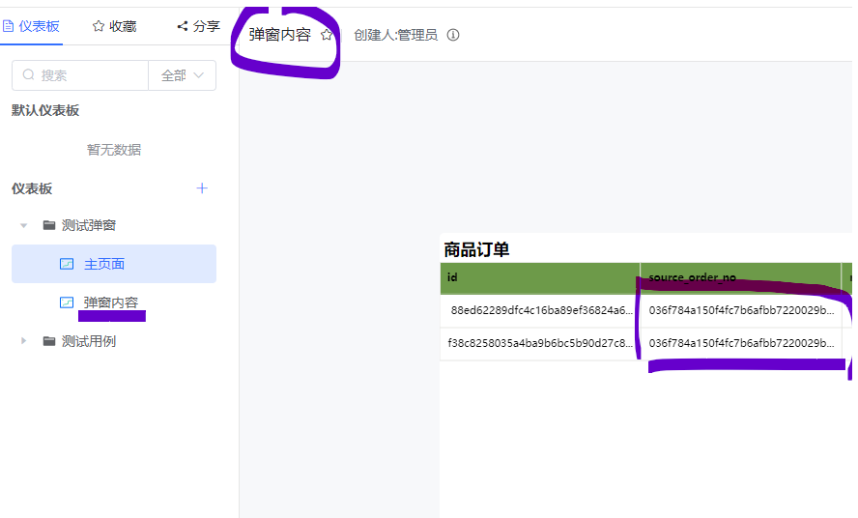Switch to the 收藏 tab
This screenshot has height=518, width=858.
click(x=114, y=26)
